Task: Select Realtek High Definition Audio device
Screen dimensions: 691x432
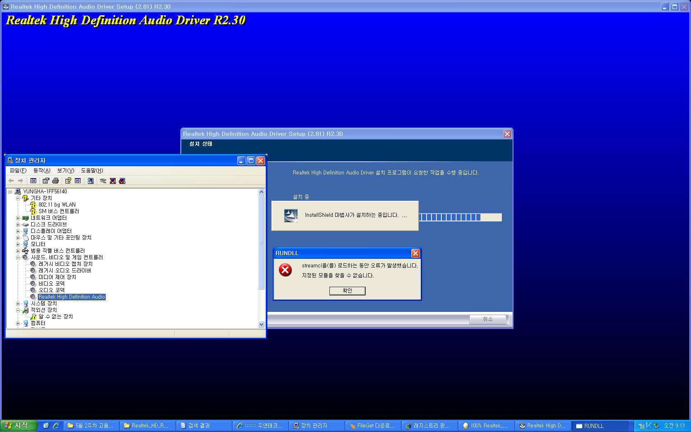Action: tap(72, 297)
